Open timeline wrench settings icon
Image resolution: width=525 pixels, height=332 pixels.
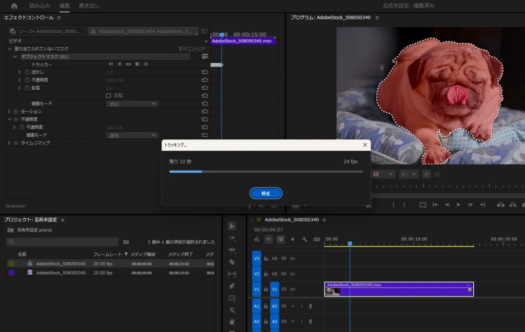[x=305, y=239]
